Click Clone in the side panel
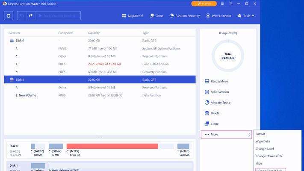Screen dimensions: 304x171 (x=212, y=124)
